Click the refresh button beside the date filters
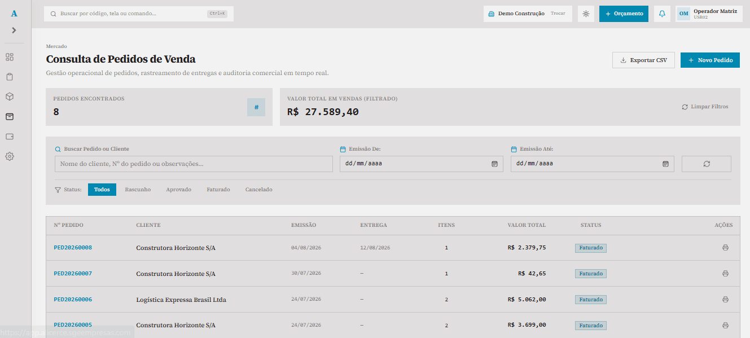The image size is (750, 338). [x=707, y=164]
